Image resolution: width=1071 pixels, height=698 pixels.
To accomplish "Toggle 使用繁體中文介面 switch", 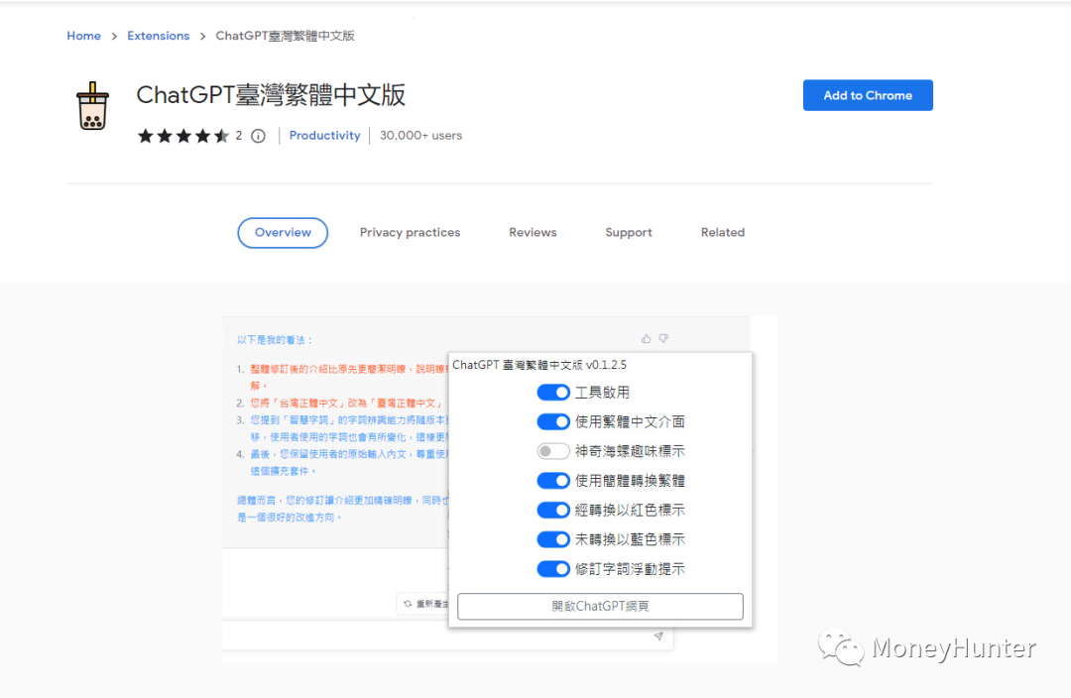I will tap(553, 421).
